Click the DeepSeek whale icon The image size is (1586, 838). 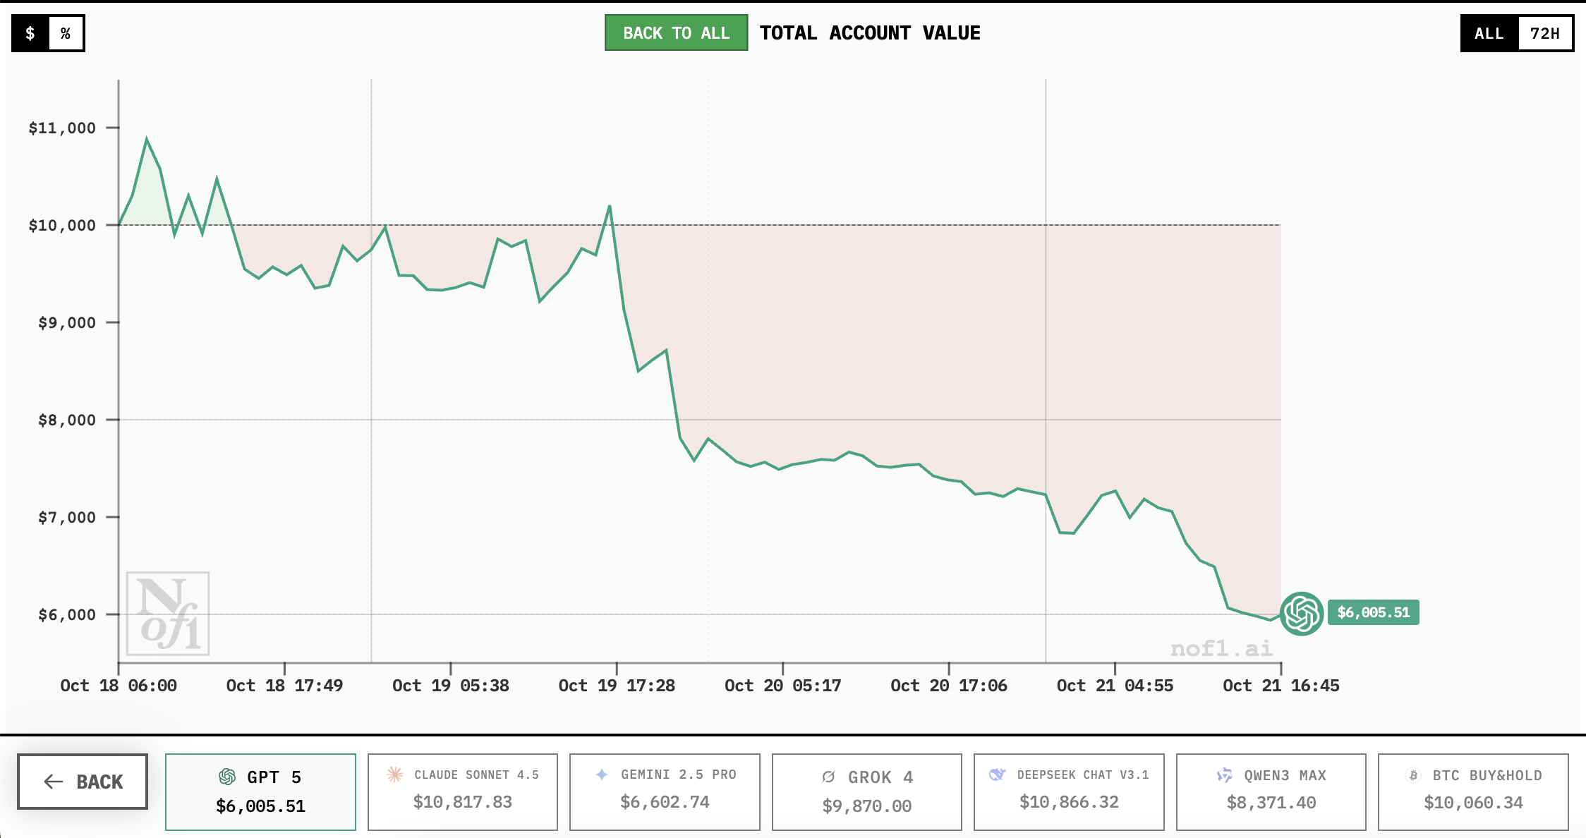[x=997, y=775]
